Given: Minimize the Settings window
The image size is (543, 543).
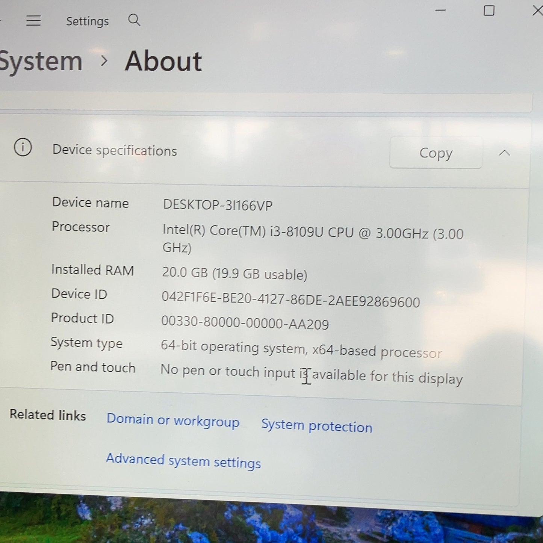Looking at the screenshot, I should pos(440,10).
